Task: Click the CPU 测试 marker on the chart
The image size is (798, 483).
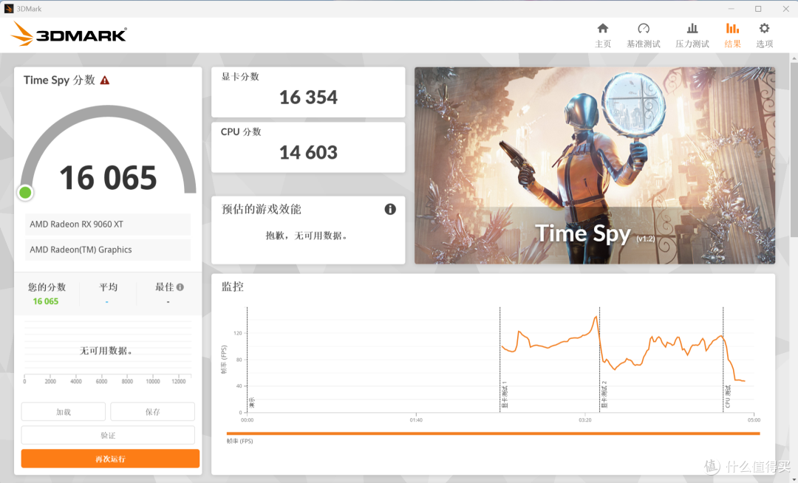Action: pos(728,396)
